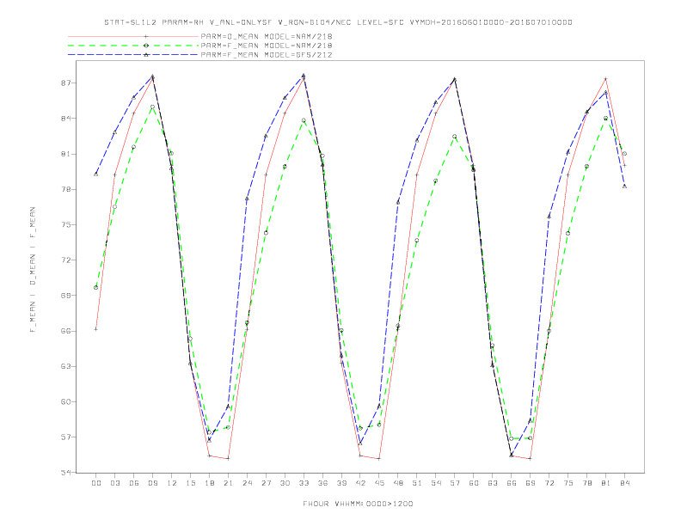This screenshot has height=526, width=681.
Task: Click y-axis tick label 54
Action: click(66, 472)
